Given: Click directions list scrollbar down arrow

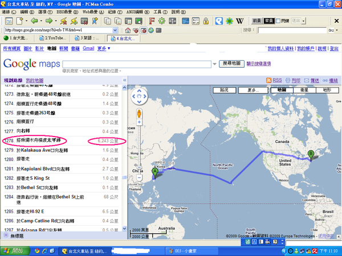Looking at the screenshot, I should (124, 229).
